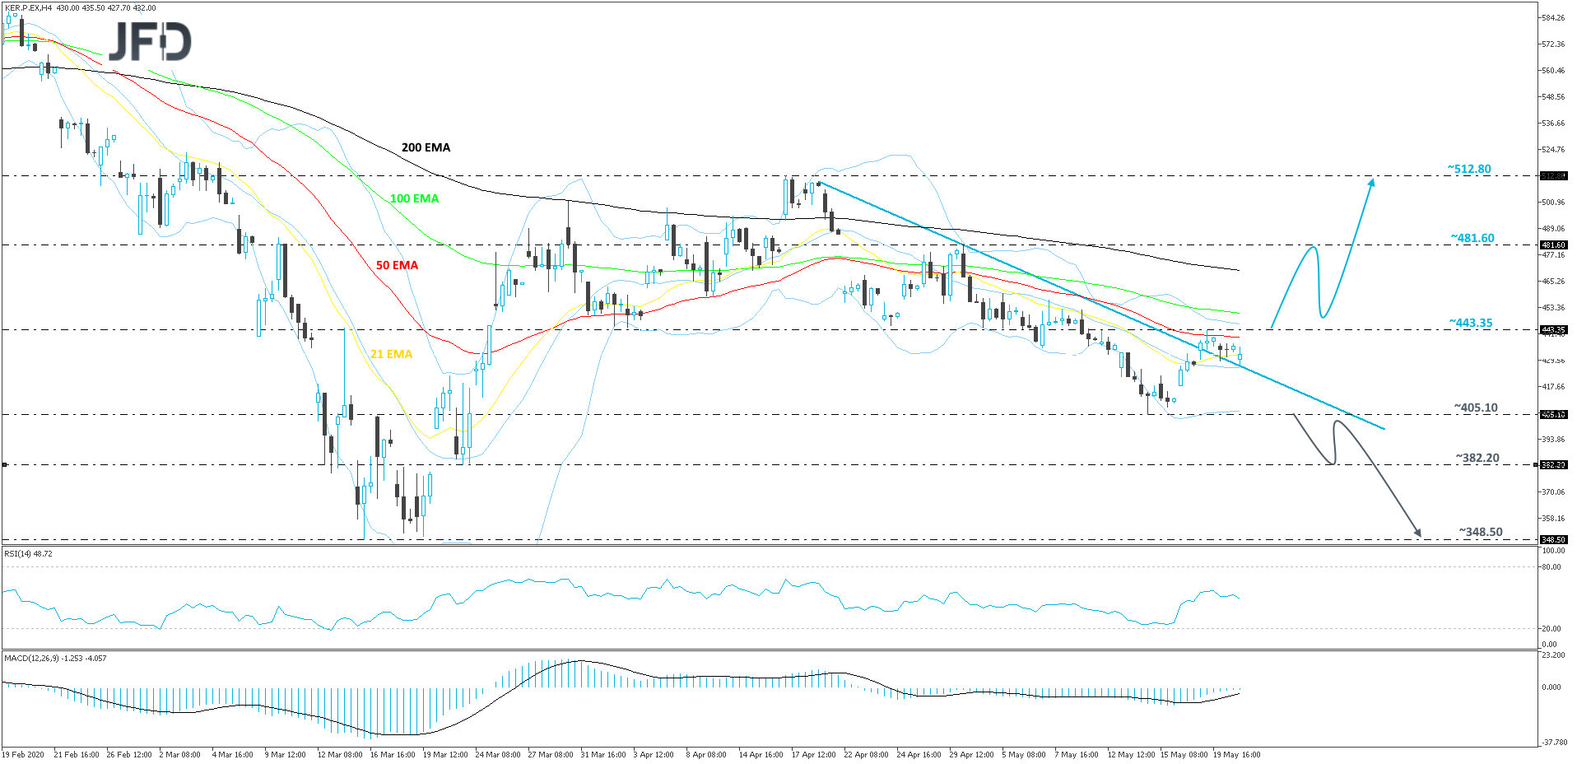The height and width of the screenshot is (764, 1577).
Task: Click the ~382.20 level label
Action: pos(1477,458)
